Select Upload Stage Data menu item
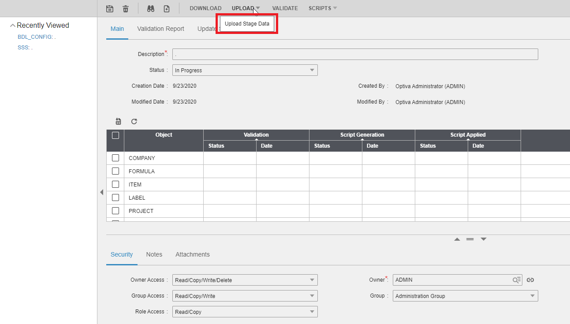Screen dimensions: 570x324 pyautogui.click(x=247, y=24)
